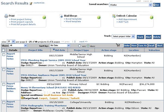164x112 pixels.
Task: Click the next >> pagination link
Action: [83, 41]
